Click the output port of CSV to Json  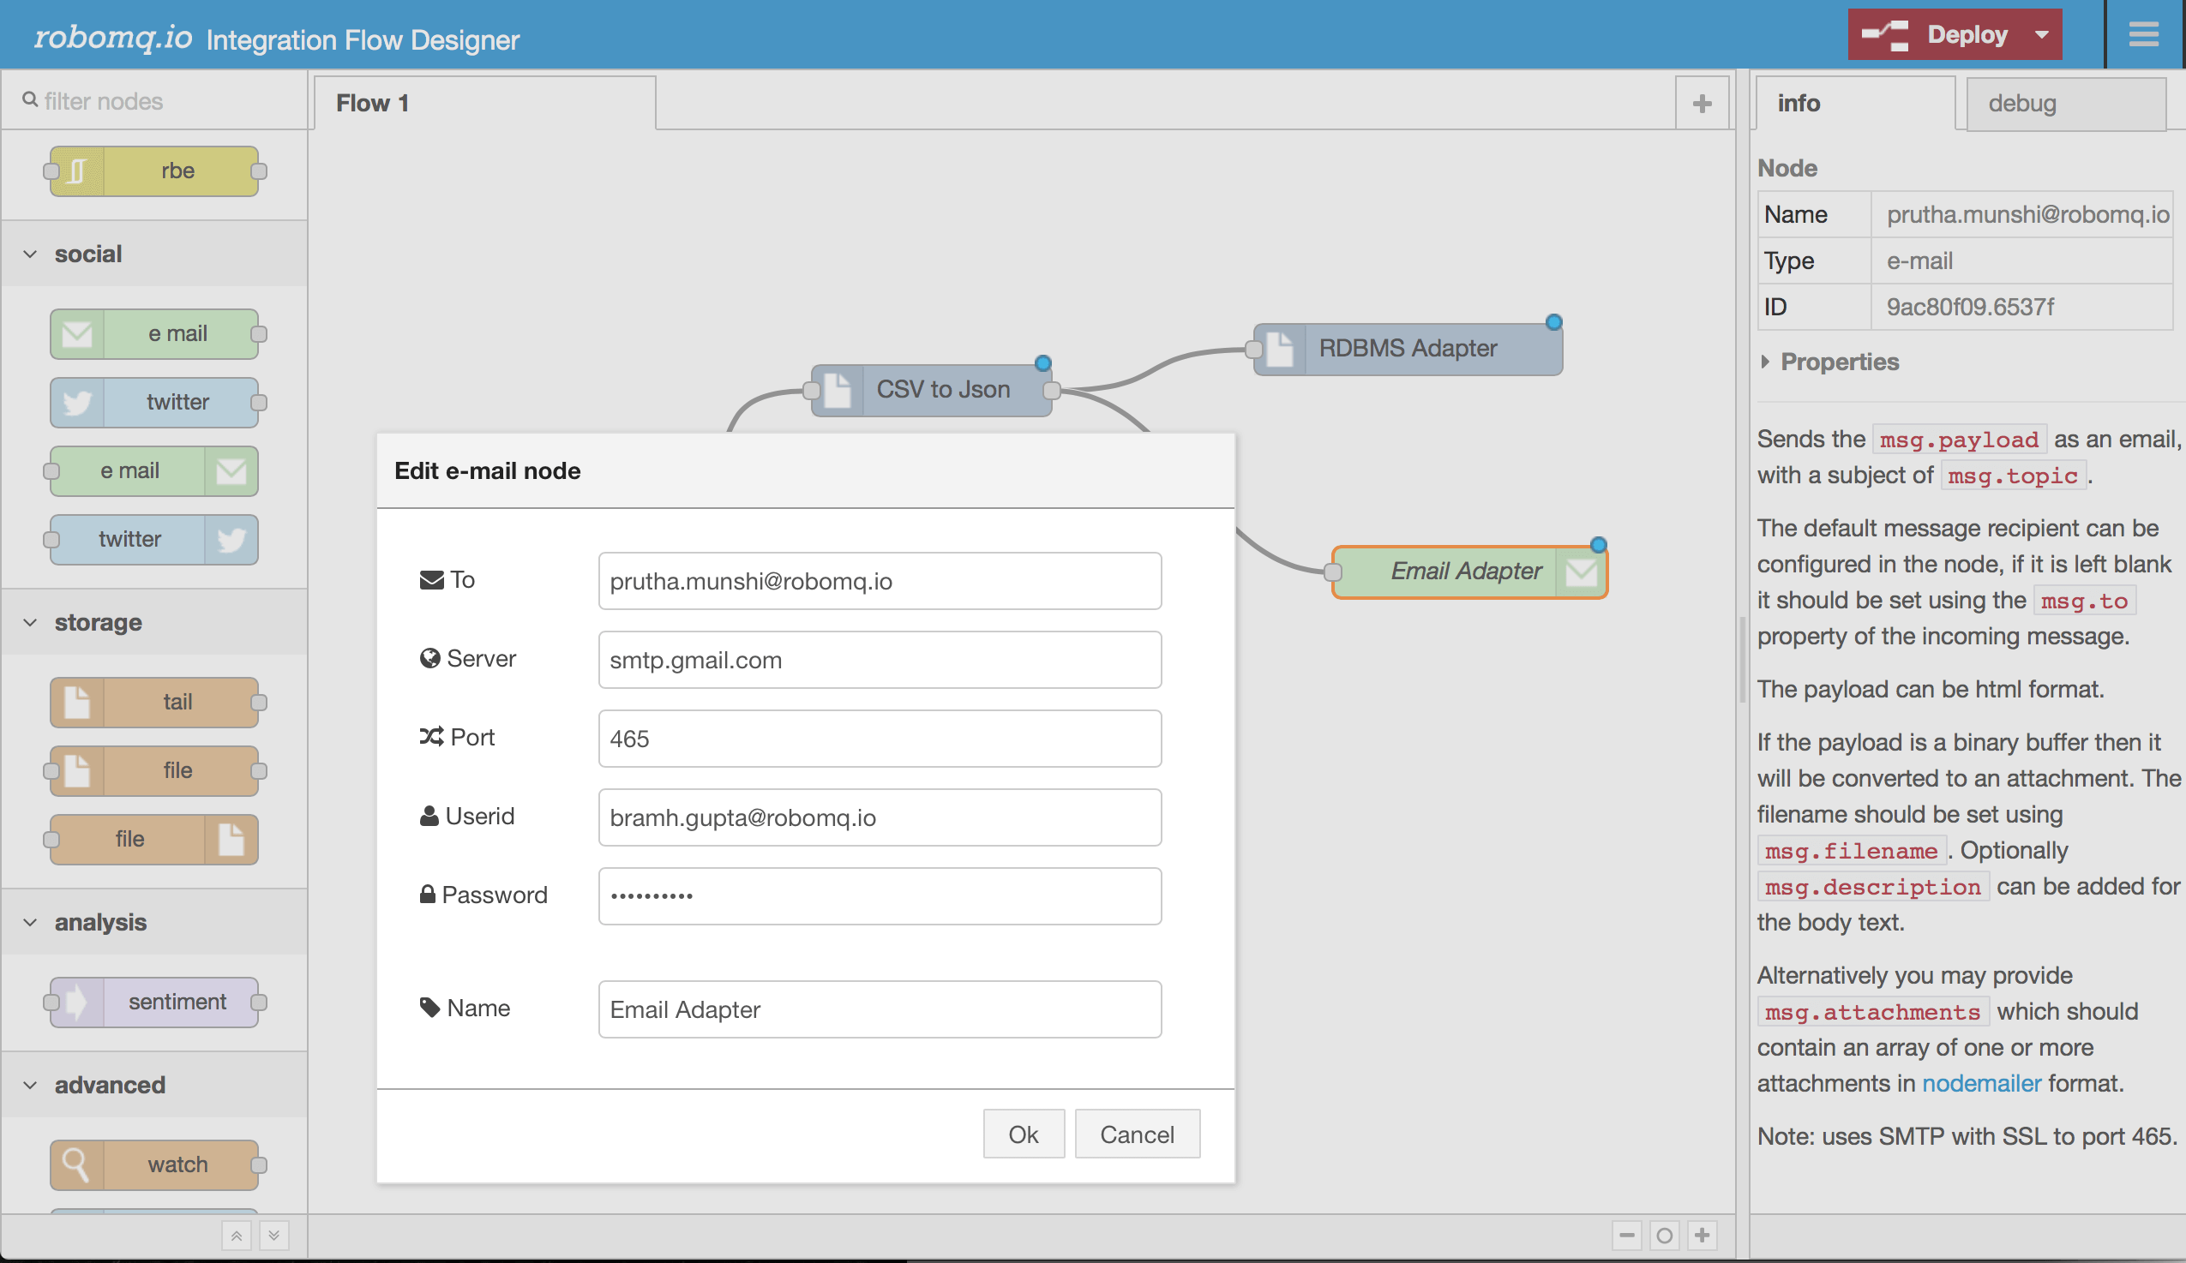pyautogui.click(x=1051, y=391)
